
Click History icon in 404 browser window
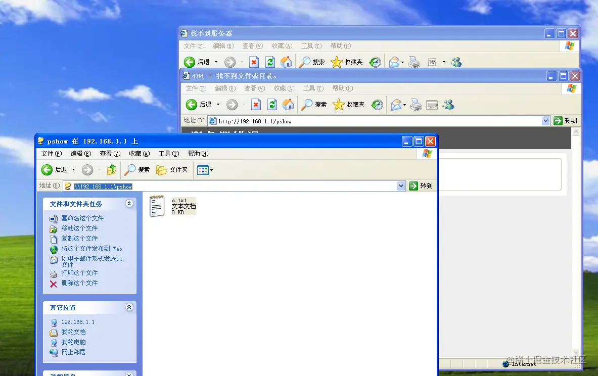click(x=377, y=105)
